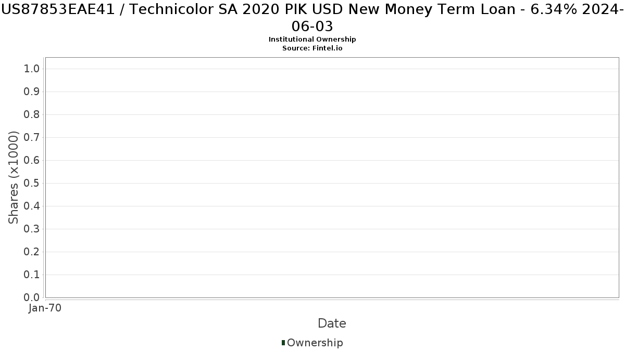The width and height of the screenshot is (625, 351).
Task: Click the Ownership legend label
Action: point(315,343)
